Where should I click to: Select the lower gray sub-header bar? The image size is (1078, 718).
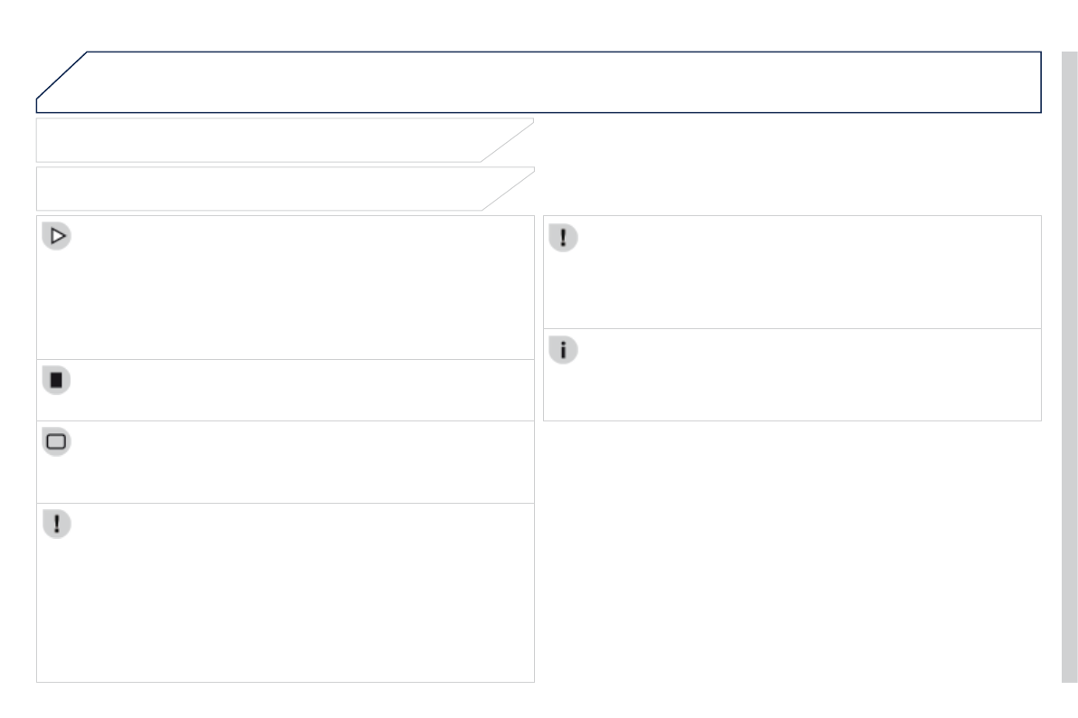pos(262,189)
